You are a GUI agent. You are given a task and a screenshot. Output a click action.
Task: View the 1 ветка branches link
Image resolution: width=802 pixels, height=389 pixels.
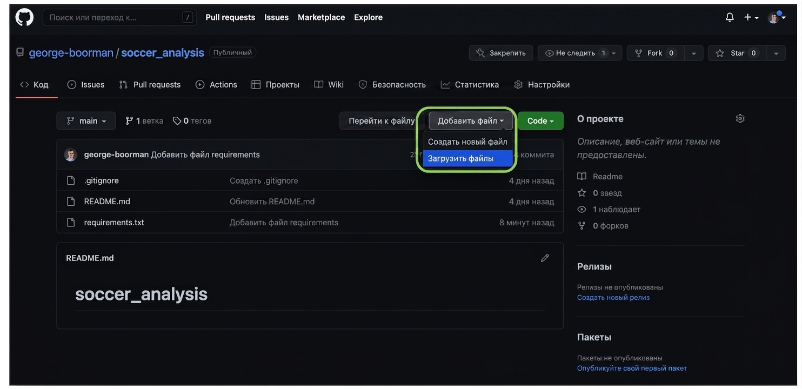[144, 121]
